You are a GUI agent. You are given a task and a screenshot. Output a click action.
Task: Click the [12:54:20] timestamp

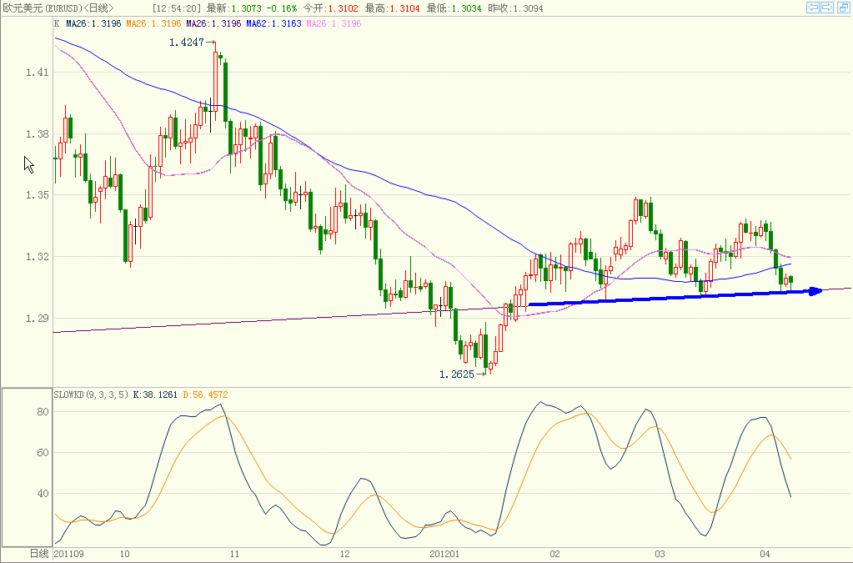177,8
